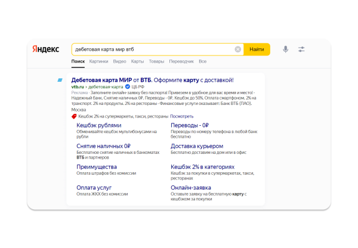Click text 'Кешбэк 2% на супермаркеты, такси, рестораны'
This screenshot has width=358, height=248.
tap(124, 116)
